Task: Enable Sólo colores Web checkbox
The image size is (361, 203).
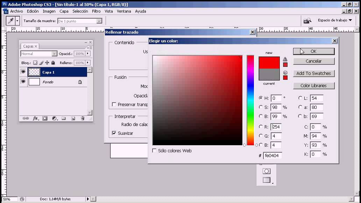Action: [154, 150]
